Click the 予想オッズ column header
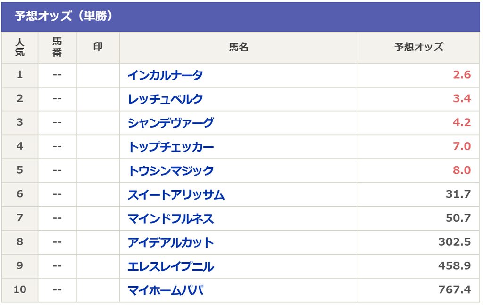This screenshot has width=483, height=305. coord(419,48)
